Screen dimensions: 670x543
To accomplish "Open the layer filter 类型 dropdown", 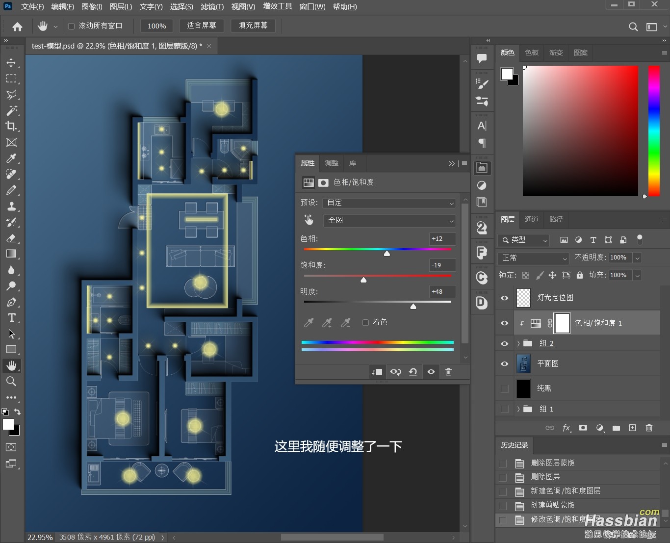I will (x=523, y=240).
